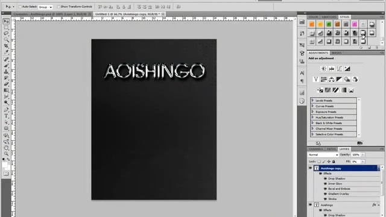Switch to the Swatches tab
This screenshot has height=217, width=386.
pyautogui.click(x=329, y=17)
